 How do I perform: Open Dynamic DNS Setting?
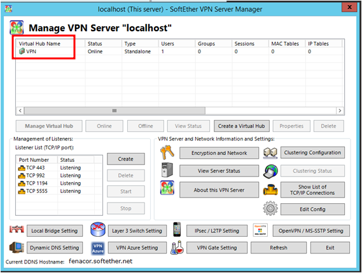(x=55, y=248)
